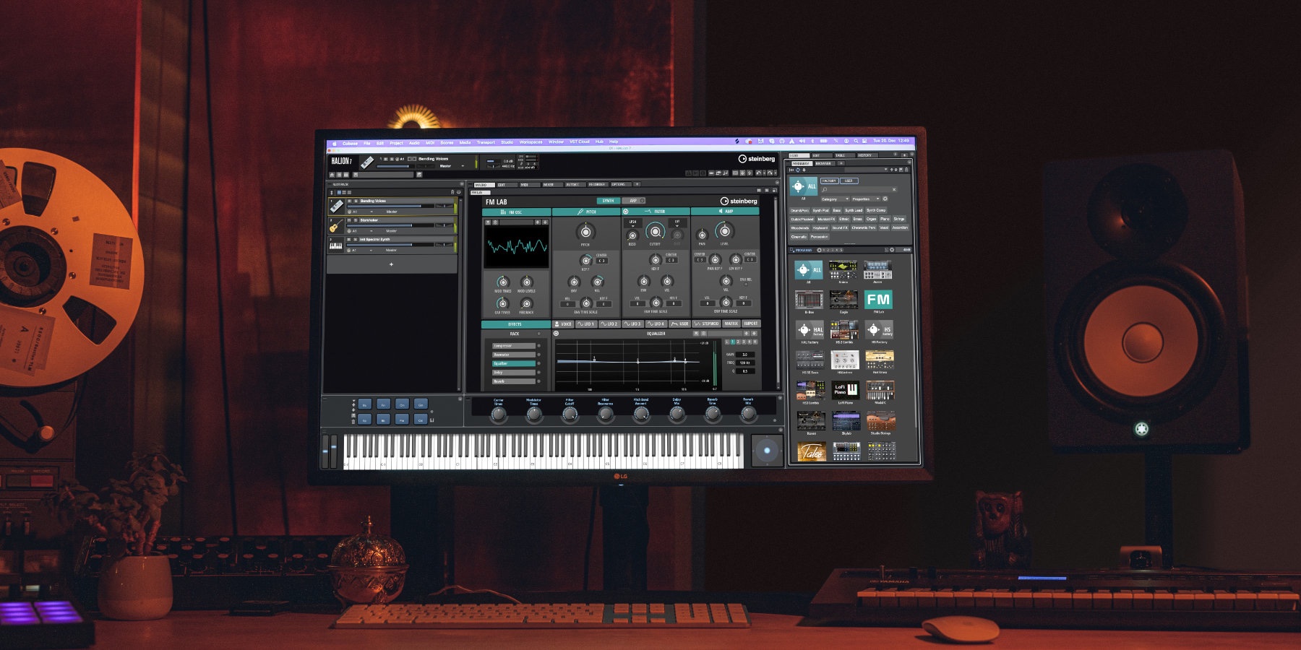Select the Synth Lead category tag

[854, 210]
